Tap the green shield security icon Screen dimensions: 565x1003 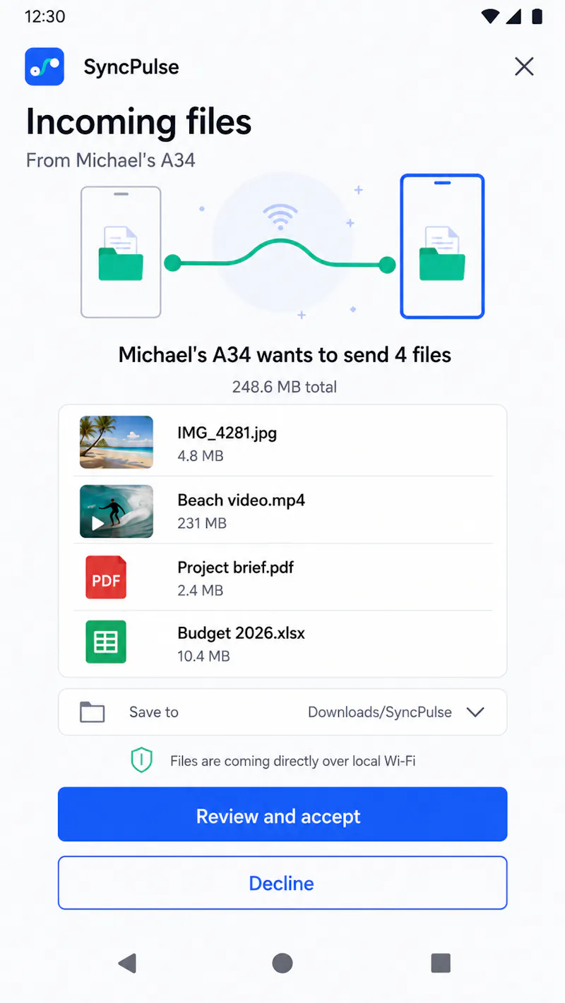(142, 760)
